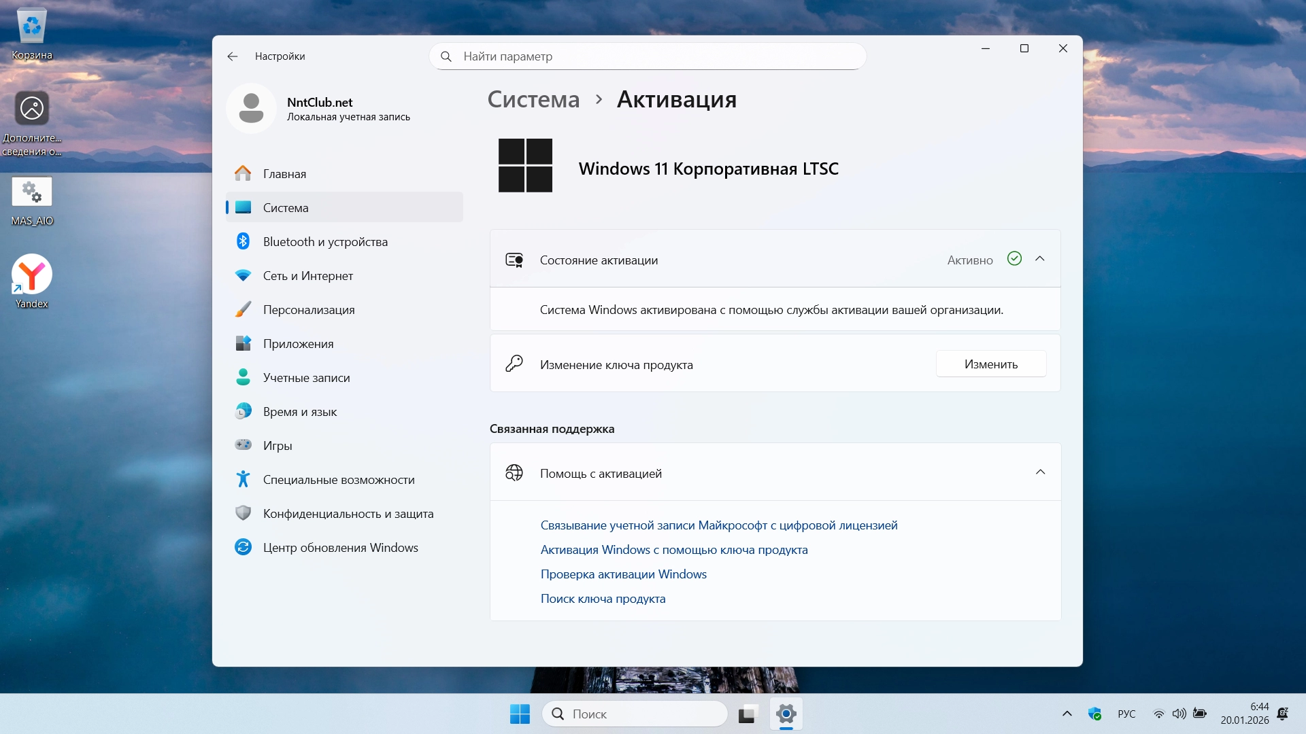
Task: Focus the Найти параметр search field
Action: 646,56
